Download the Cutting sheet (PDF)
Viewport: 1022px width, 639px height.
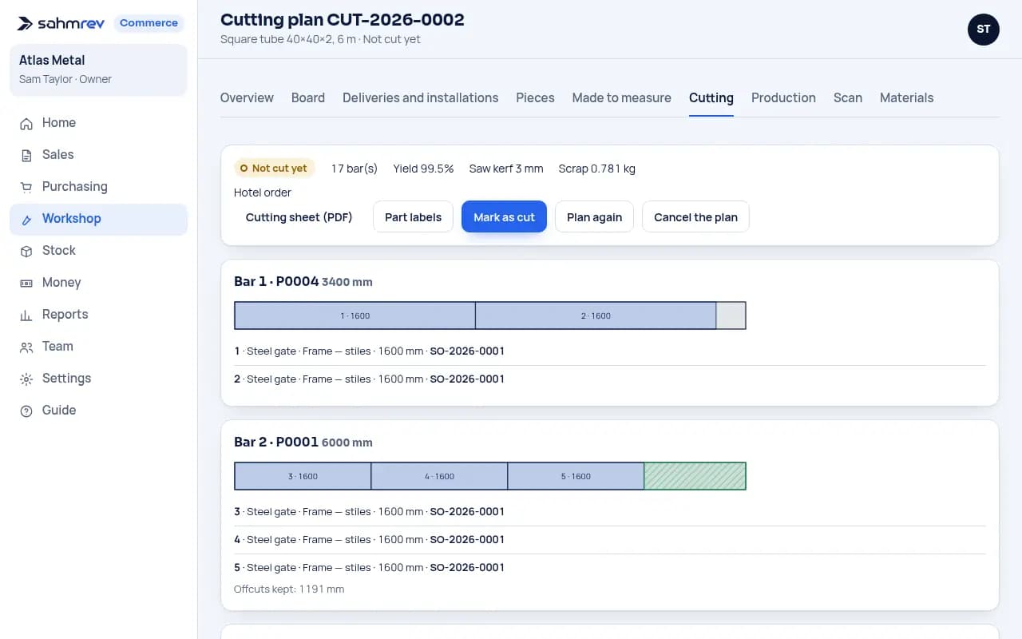tap(299, 216)
